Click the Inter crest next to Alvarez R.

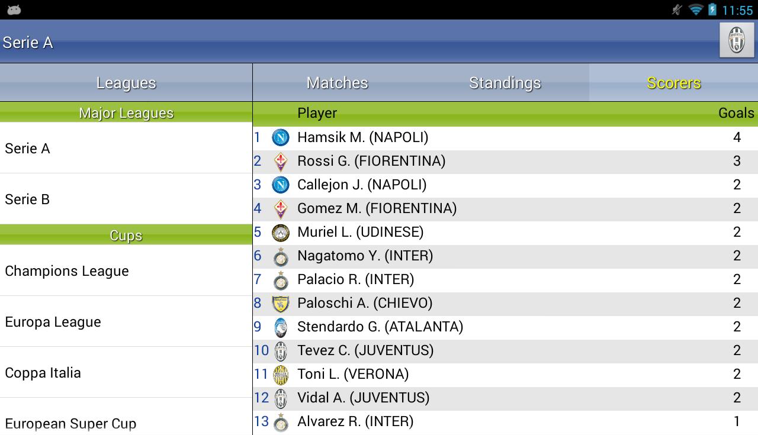point(280,421)
